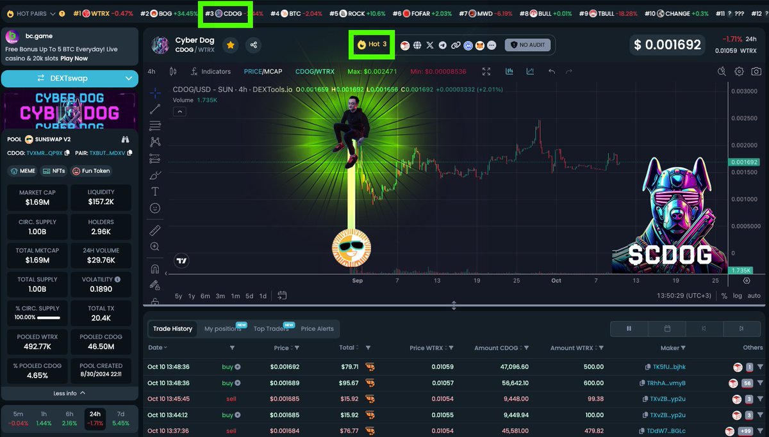
Task: Open the token website globe icon
Action: click(417, 45)
